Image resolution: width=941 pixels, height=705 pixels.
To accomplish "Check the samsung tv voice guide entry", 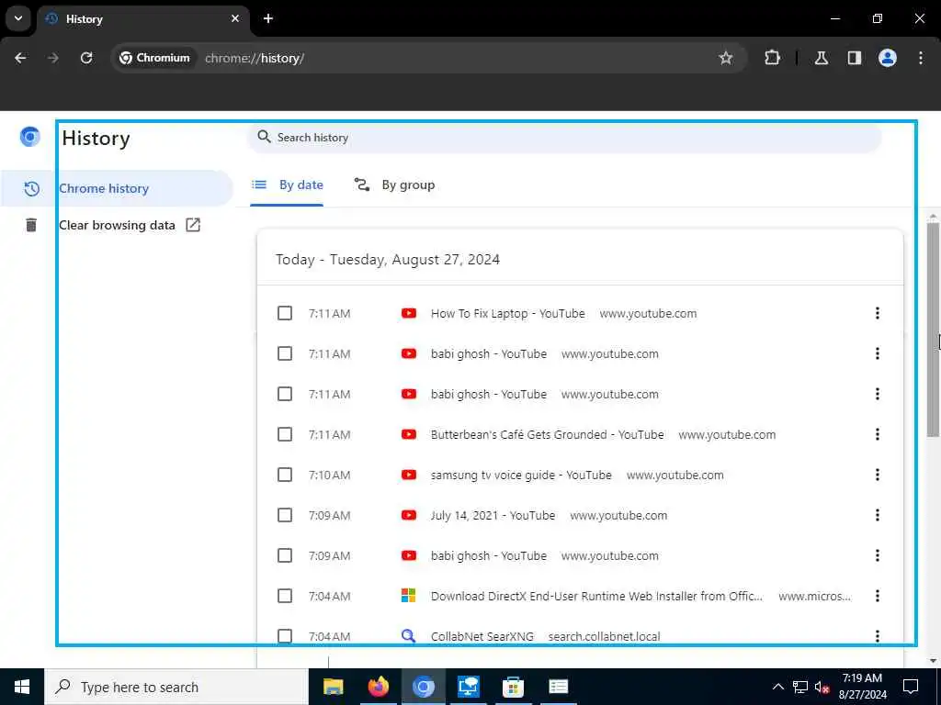I will (x=285, y=475).
